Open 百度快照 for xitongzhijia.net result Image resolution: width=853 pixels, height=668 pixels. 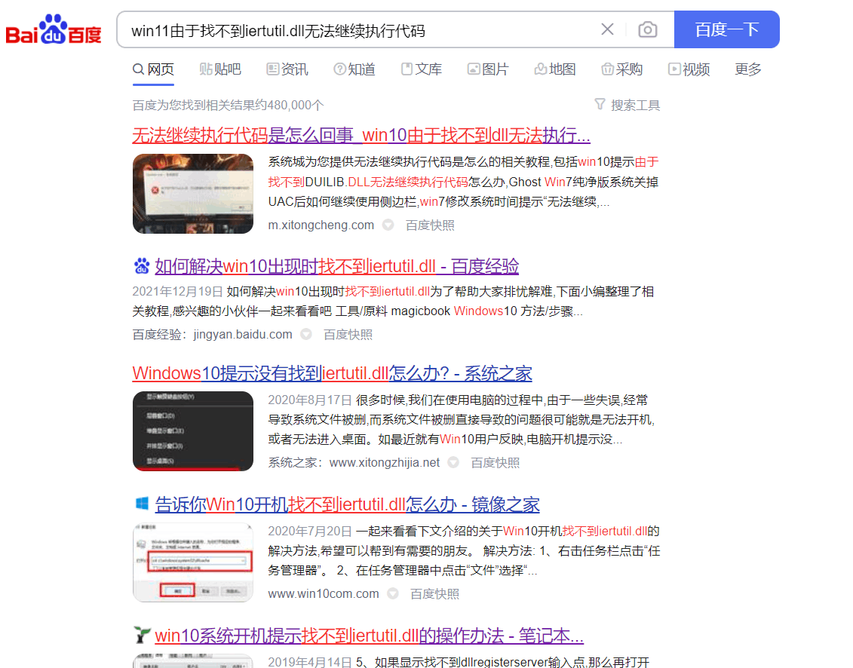tap(495, 463)
